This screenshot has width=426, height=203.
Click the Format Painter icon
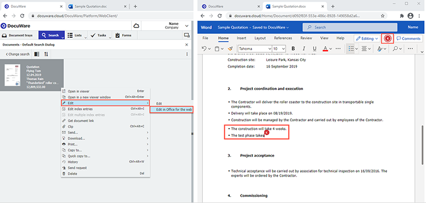tap(230, 48)
